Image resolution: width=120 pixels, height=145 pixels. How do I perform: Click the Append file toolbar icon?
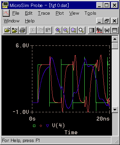(15, 30)
